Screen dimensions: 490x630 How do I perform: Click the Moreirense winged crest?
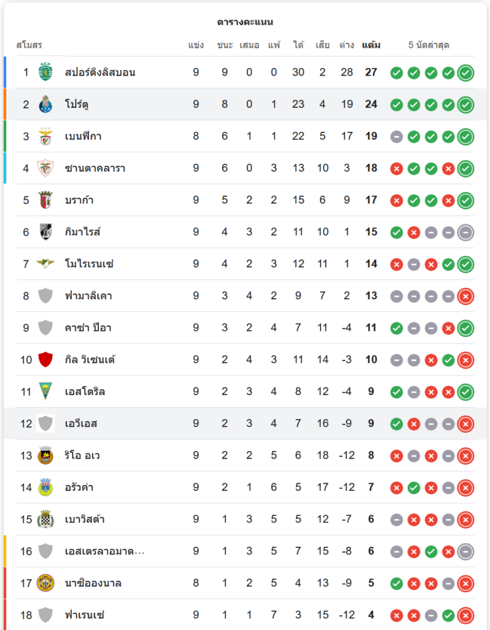[x=45, y=263]
